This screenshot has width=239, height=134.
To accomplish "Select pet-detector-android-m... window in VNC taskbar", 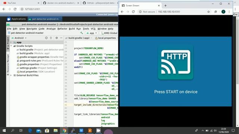I will point(45,19).
